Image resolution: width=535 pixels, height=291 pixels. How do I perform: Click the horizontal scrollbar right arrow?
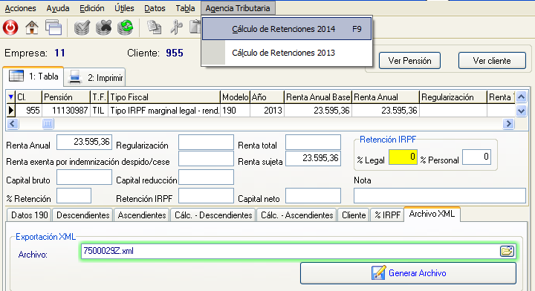coord(508,124)
